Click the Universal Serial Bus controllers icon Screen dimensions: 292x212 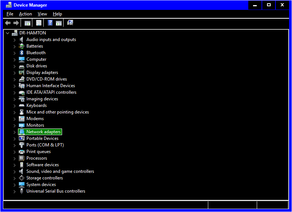(22, 191)
